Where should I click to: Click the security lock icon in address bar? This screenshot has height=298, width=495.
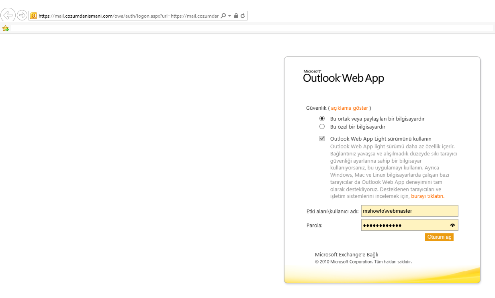click(x=236, y=16)
